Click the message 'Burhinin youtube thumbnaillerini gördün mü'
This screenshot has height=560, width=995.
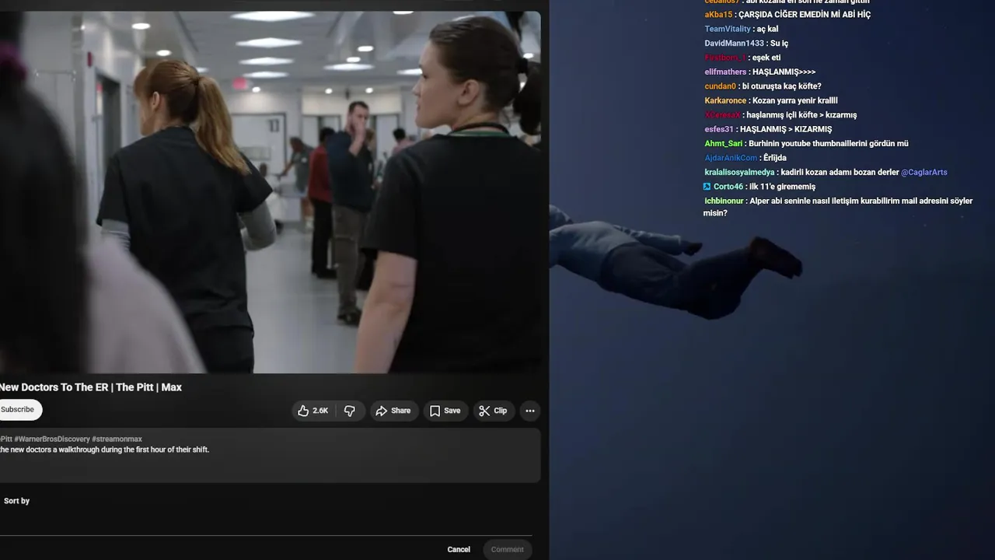(x=829, y=143)
